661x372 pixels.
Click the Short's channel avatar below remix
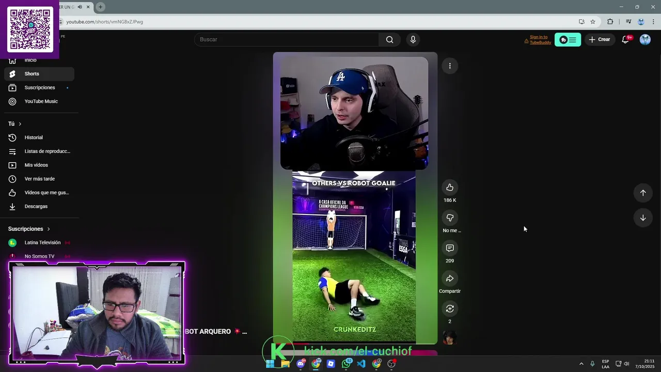pos(450,338)
